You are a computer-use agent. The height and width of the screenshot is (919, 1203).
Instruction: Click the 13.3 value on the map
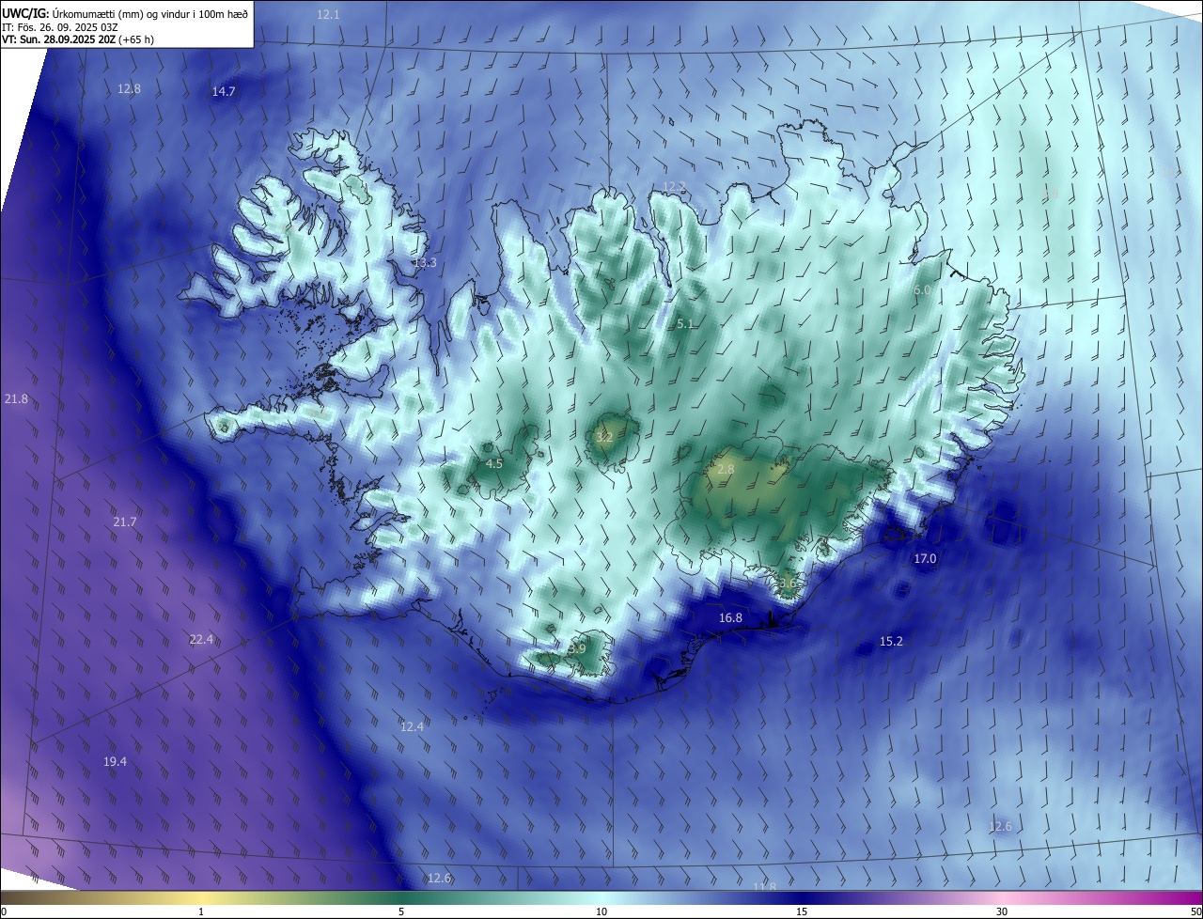(425, 262)
